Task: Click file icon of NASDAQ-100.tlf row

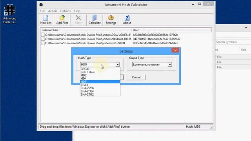Action: point(43,39)
